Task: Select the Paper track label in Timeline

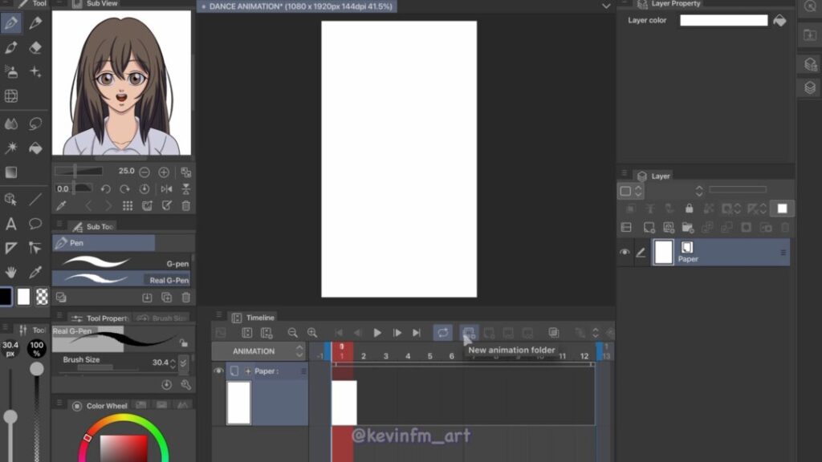Action: 267,371
